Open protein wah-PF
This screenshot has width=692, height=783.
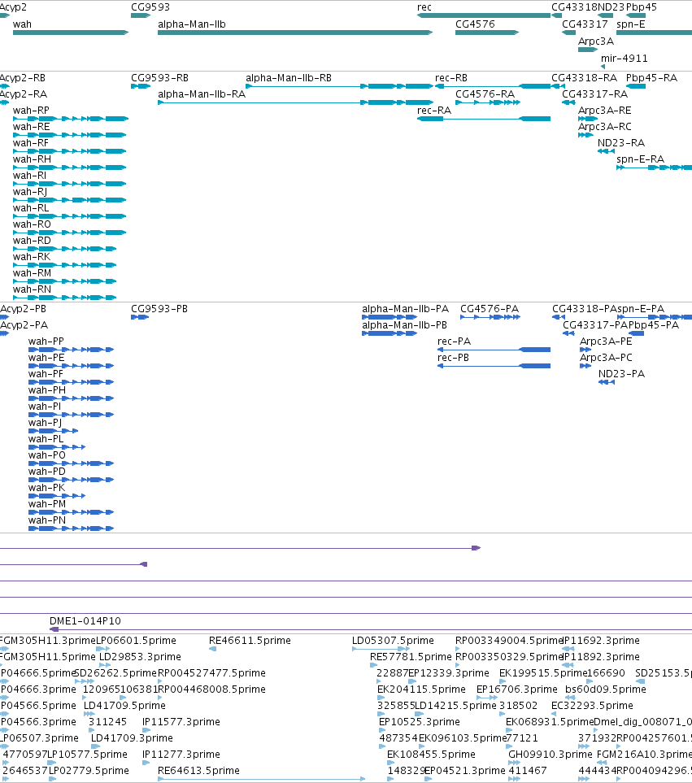coord(71,382)
